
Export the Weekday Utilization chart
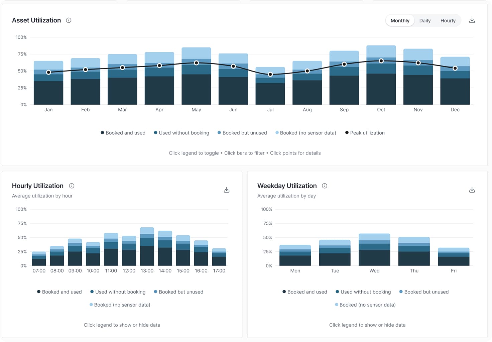[472, 190]
